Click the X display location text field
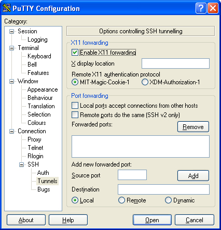This screenshot has width=221, height=230. [175, 63]
